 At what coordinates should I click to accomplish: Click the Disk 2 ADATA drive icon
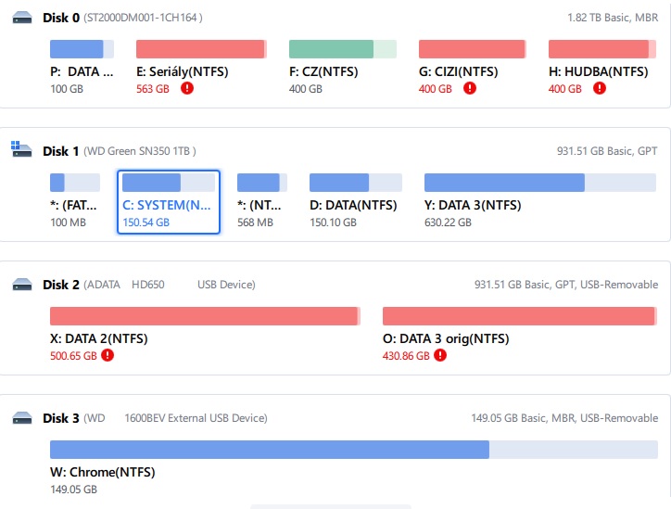pyautogui.click(x=21, y=285)
